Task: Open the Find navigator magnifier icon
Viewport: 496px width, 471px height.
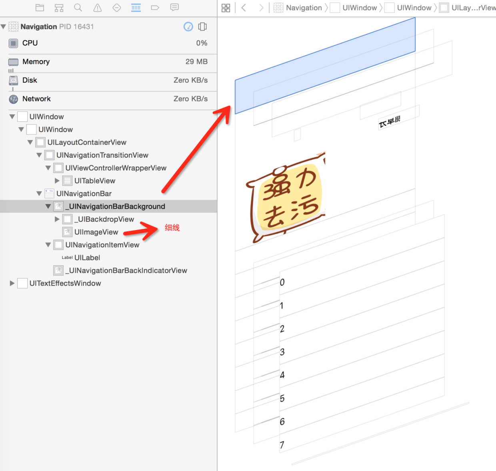Action: pos(78,8)
